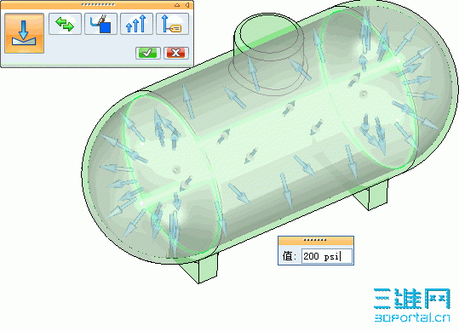Click the command bar dotted title grip

pos(98,4)
